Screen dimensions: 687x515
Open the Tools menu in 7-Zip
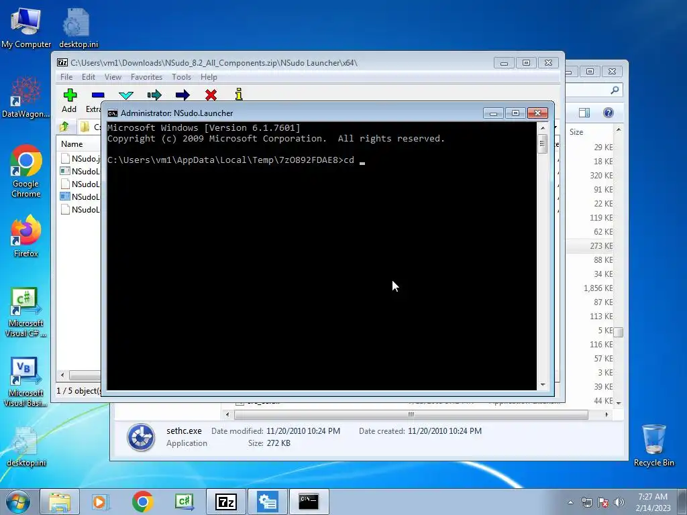(x=181, y=77)
